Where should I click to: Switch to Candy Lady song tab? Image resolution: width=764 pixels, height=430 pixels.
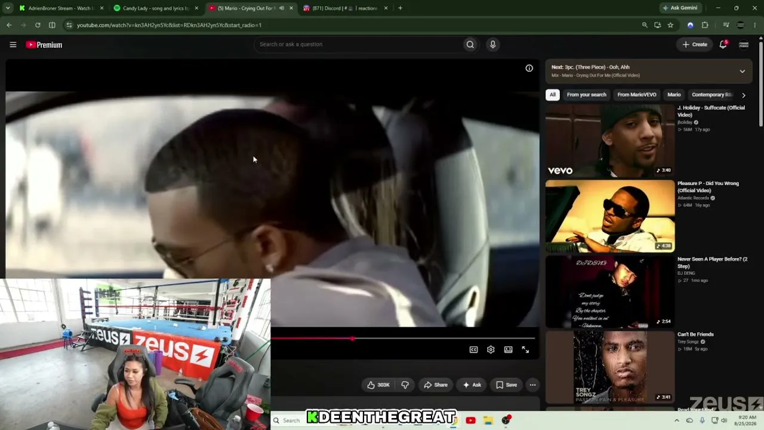point(156,8)
